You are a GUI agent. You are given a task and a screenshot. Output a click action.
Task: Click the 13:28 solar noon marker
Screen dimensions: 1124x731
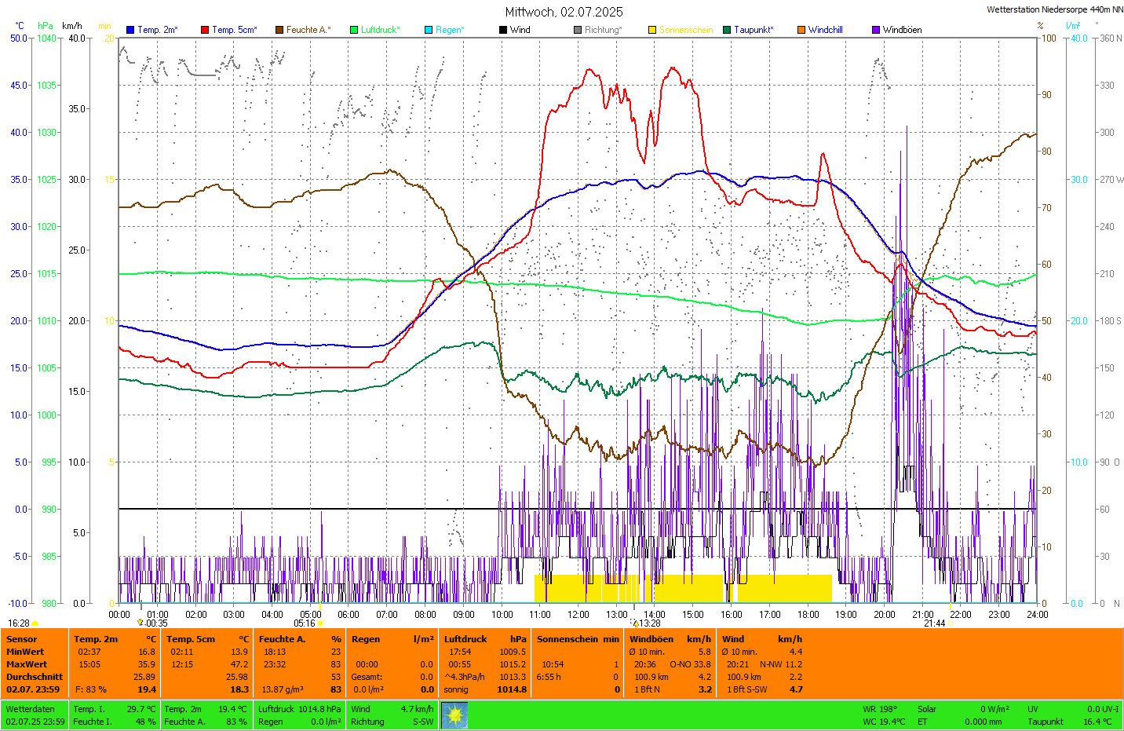pyautogui.click(x=636, y=623)
